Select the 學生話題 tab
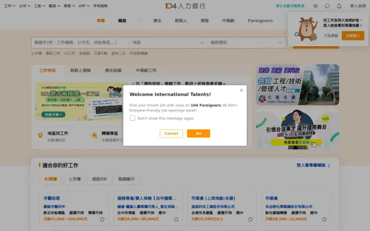370x231 pixels. pos(113,70)
